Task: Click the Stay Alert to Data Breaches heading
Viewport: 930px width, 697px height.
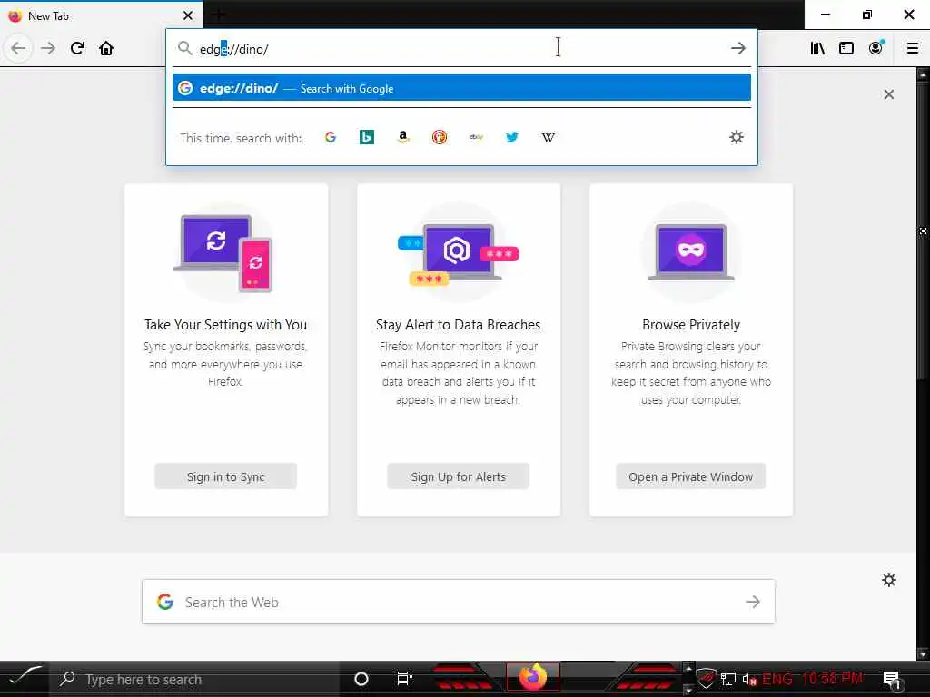Action: tap(458, 325)
